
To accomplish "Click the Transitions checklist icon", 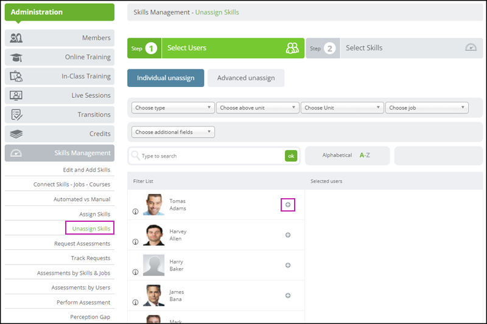I will [16, 115].
